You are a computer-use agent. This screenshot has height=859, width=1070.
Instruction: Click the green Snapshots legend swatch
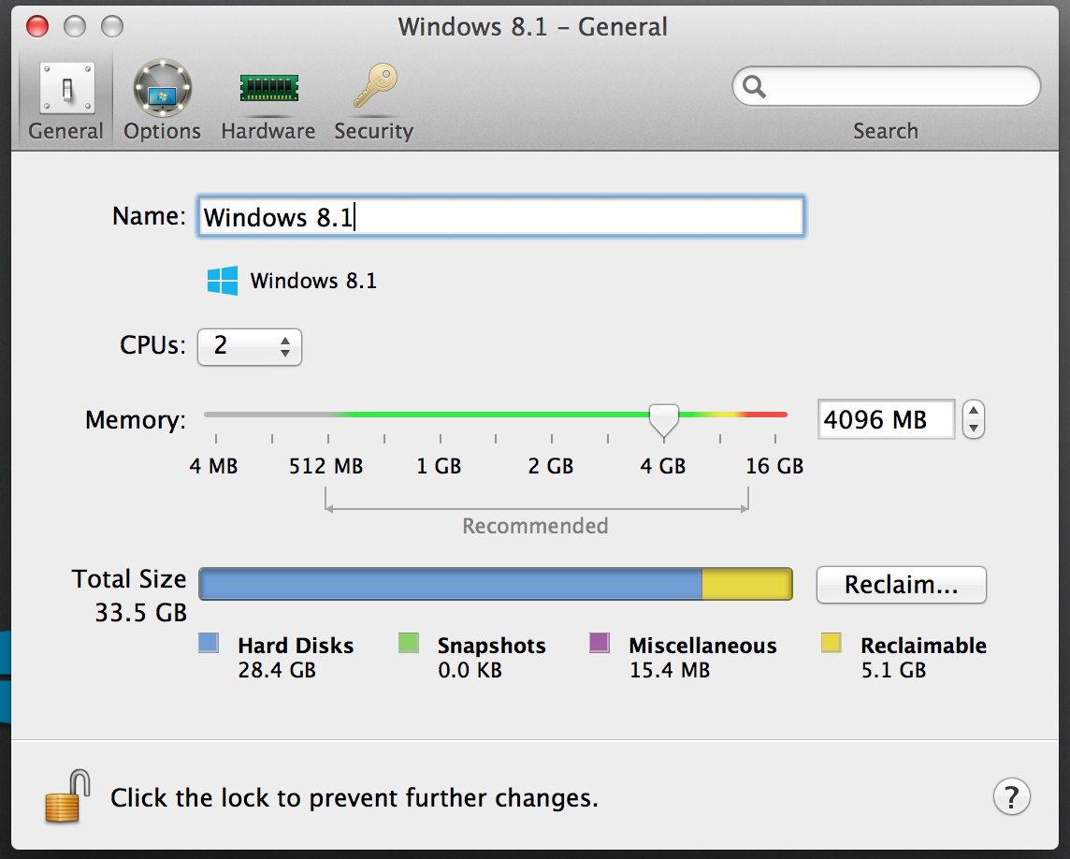pos(408,643)
